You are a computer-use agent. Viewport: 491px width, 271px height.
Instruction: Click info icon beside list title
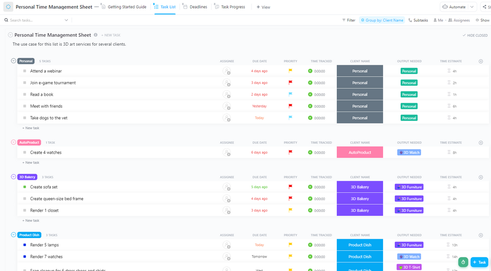[x=96, y=35]
